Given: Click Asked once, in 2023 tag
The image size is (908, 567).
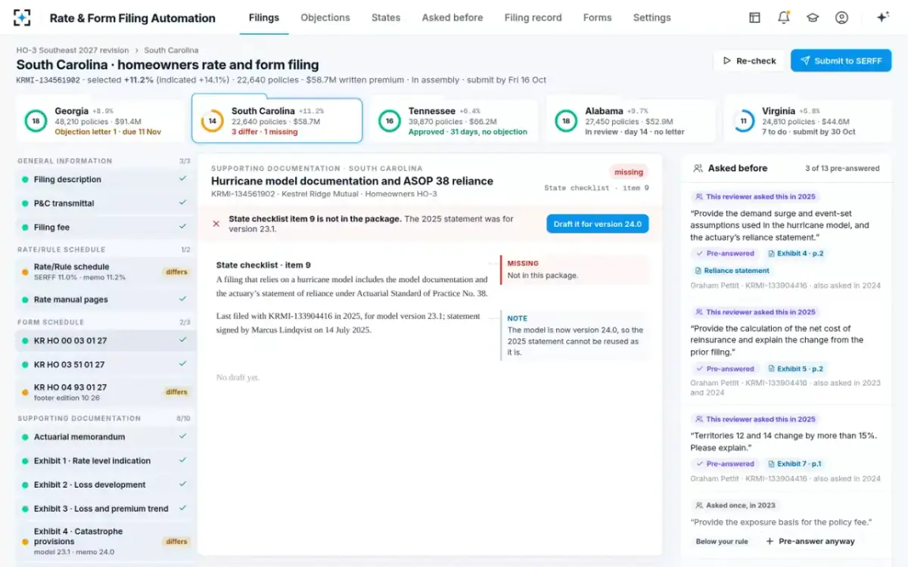Looking at the screenshot, I should pyautogui.click(x=735, y=505).
